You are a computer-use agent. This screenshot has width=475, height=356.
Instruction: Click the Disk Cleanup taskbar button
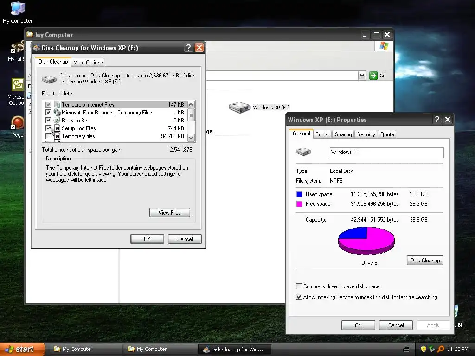pos(234,349)
